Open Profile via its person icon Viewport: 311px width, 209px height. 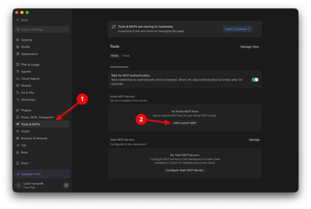(x=18, y=47)
